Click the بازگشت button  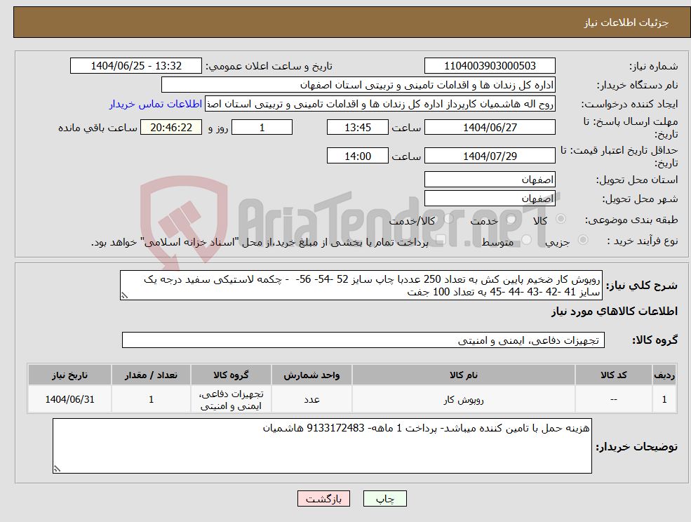(323, 498)
